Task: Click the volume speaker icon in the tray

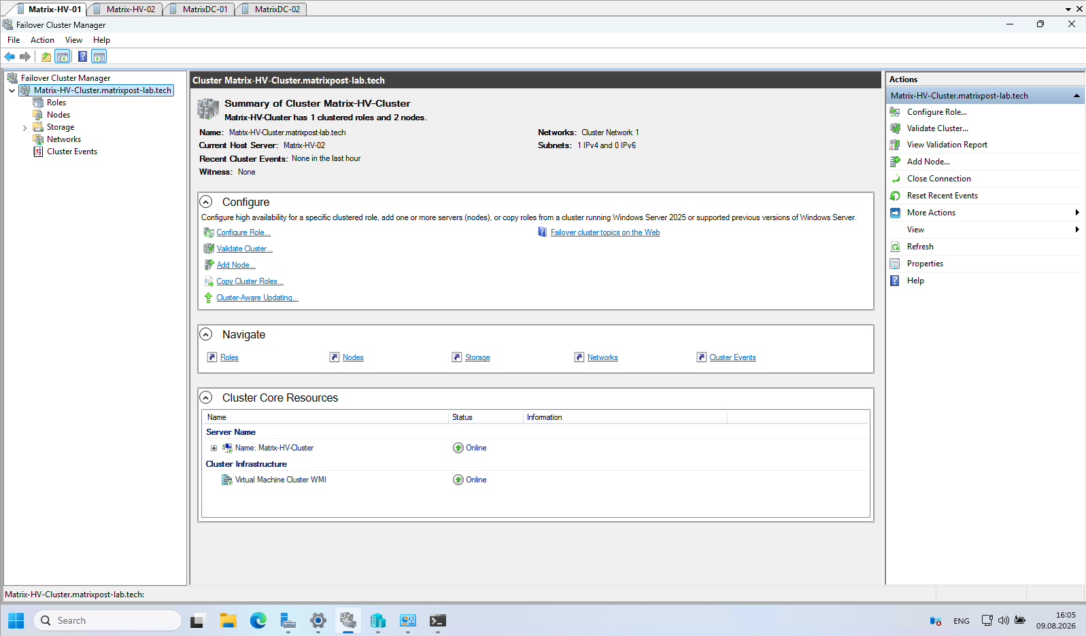Action: [1003, 620]
